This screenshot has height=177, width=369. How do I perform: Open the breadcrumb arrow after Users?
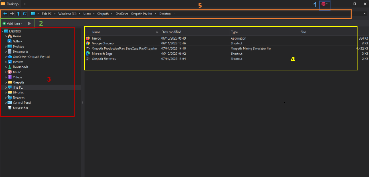[x=94, y=14]
